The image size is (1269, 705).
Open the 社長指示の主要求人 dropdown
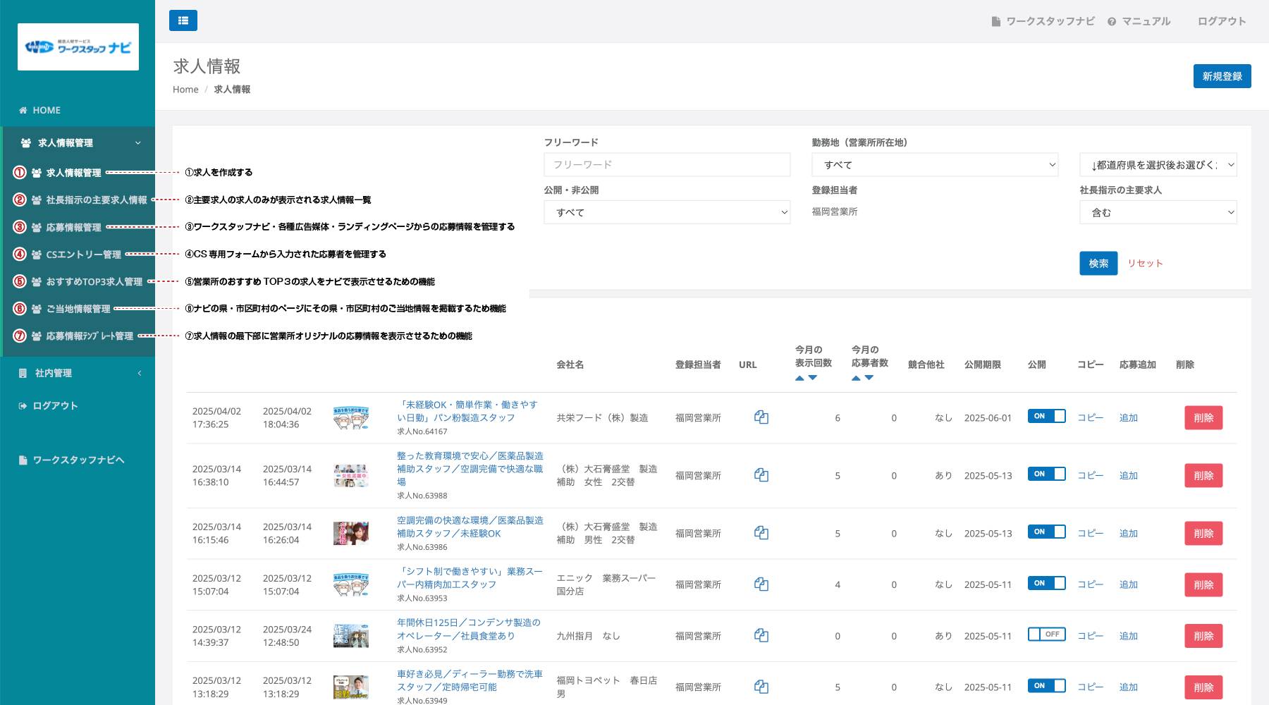tap(1158, 212)
